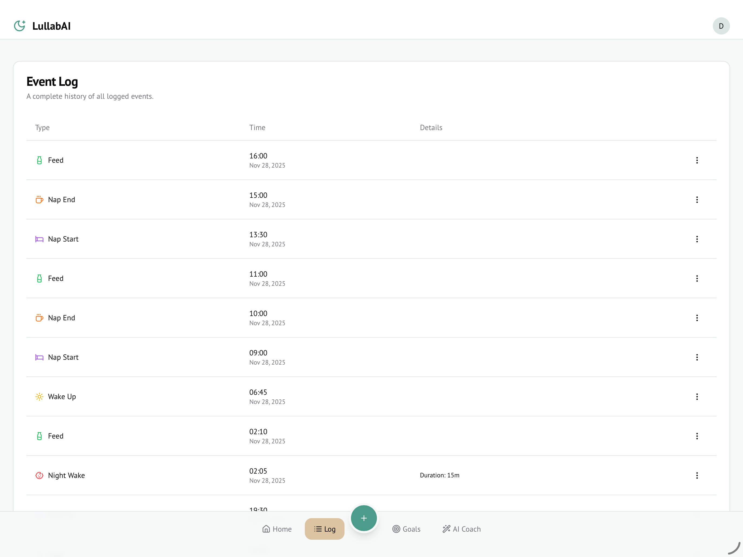
Task: Open options menu for 02:10 Feed
Action: coord(697,436)
